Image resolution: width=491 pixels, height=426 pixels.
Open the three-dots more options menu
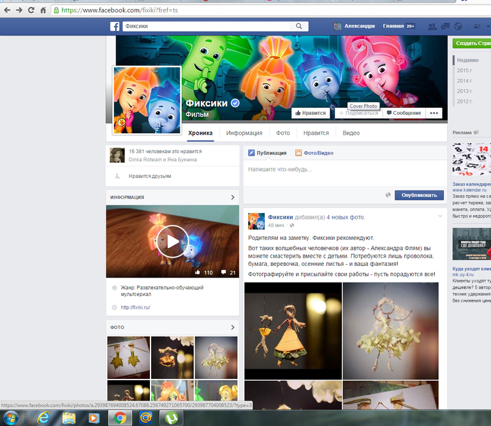click(434, 113)
